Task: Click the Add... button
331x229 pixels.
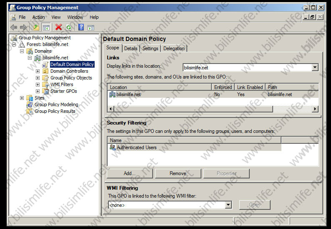Action: pyautogui.click(x=130, y=173)
